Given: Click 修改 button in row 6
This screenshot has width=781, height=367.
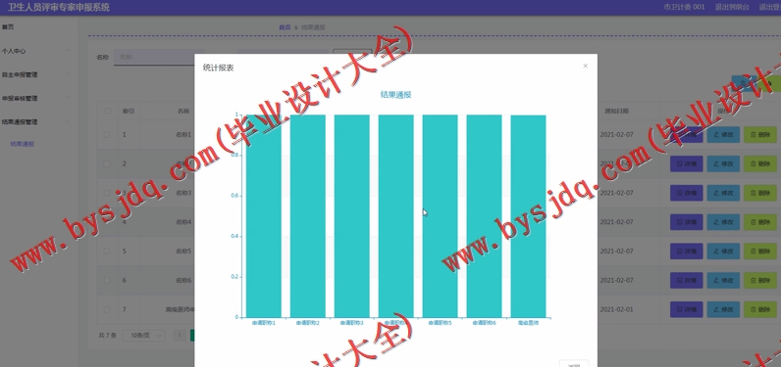Looking at the screenshot, I should pos(723,280).
